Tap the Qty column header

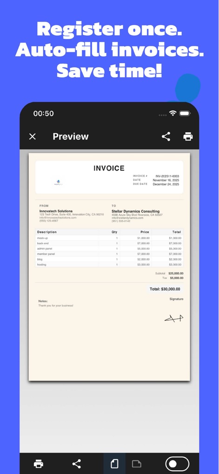pyautogui.click(x=114, y=232)
